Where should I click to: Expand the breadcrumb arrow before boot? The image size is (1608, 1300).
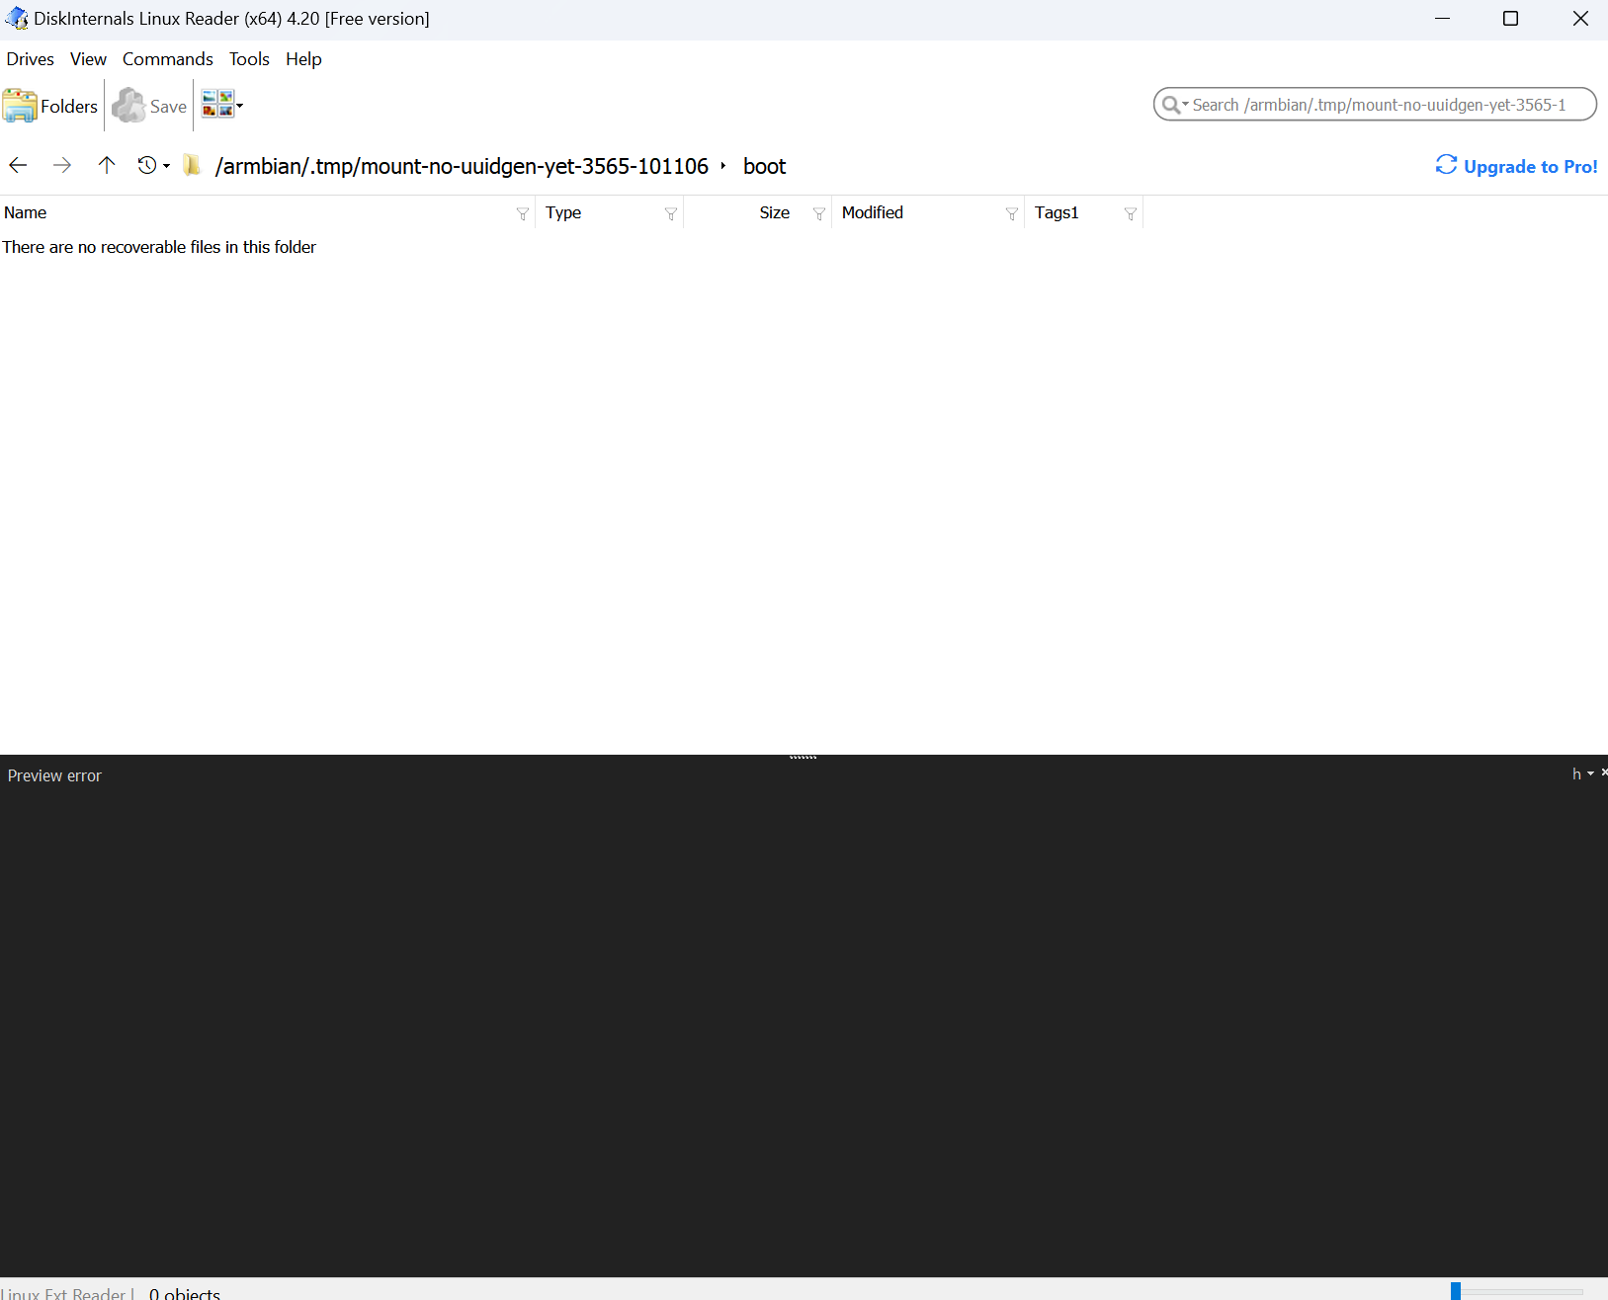[723, 166]
